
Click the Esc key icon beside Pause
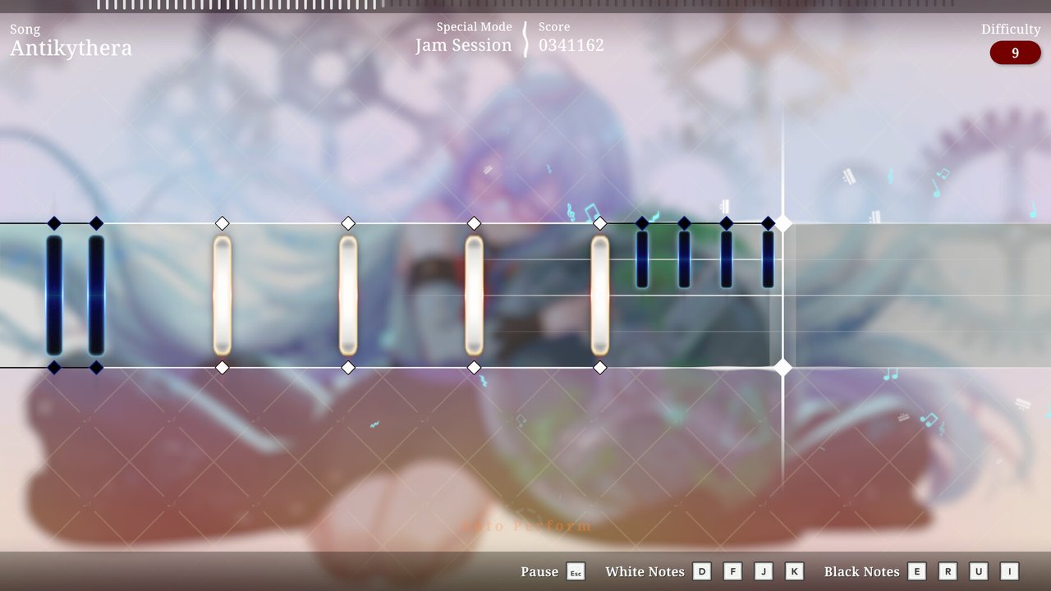tap(576, 572)
